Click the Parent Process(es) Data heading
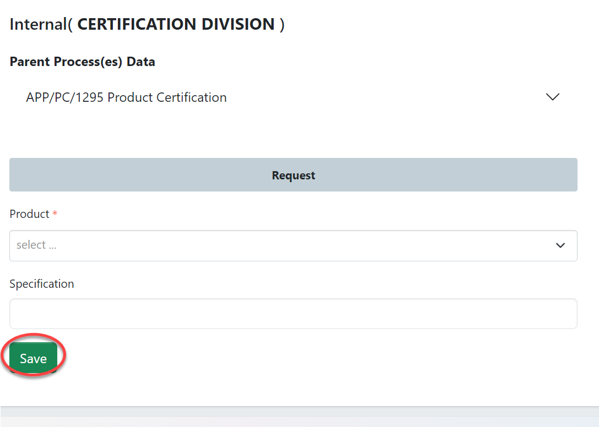599x427 pixels. pos(82,62)
